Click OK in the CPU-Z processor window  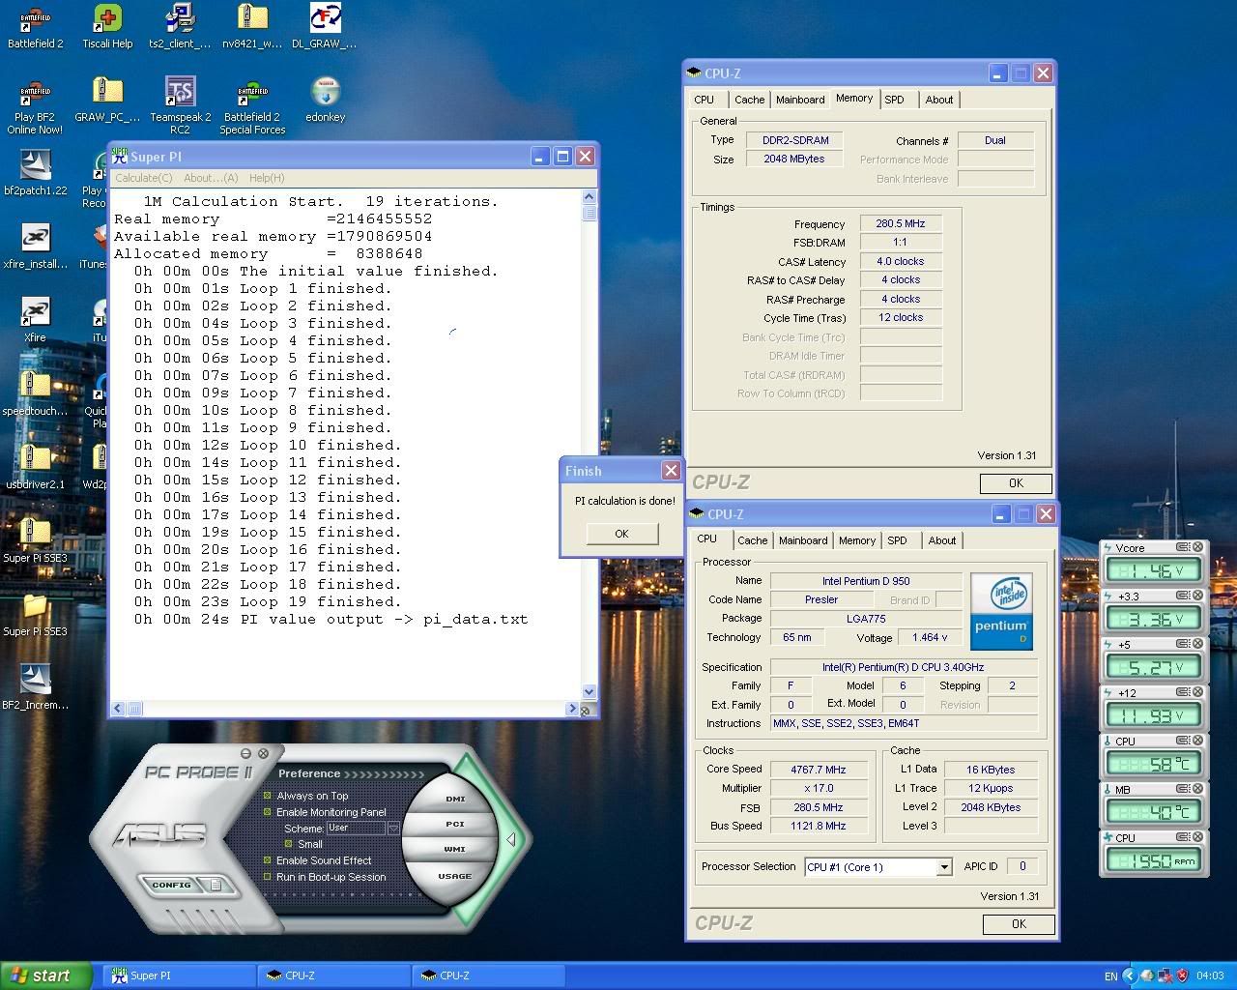(1019, 924)
